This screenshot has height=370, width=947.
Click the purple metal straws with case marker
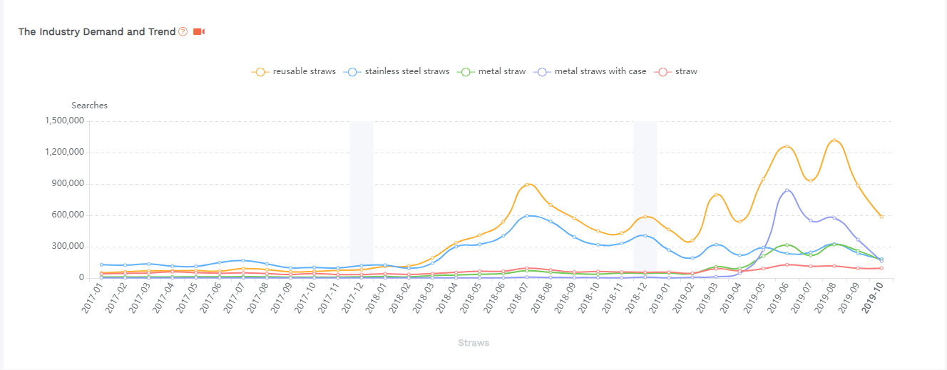tap(544, 72)
